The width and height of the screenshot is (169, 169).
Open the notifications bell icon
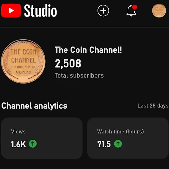click(x=131, y=11)
